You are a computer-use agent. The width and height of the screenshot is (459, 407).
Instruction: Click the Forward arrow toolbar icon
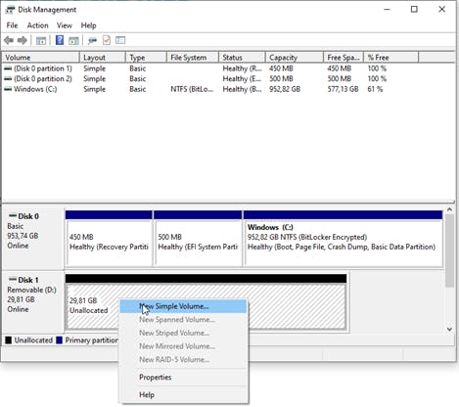pyautogui.click(x=23, y=40)
